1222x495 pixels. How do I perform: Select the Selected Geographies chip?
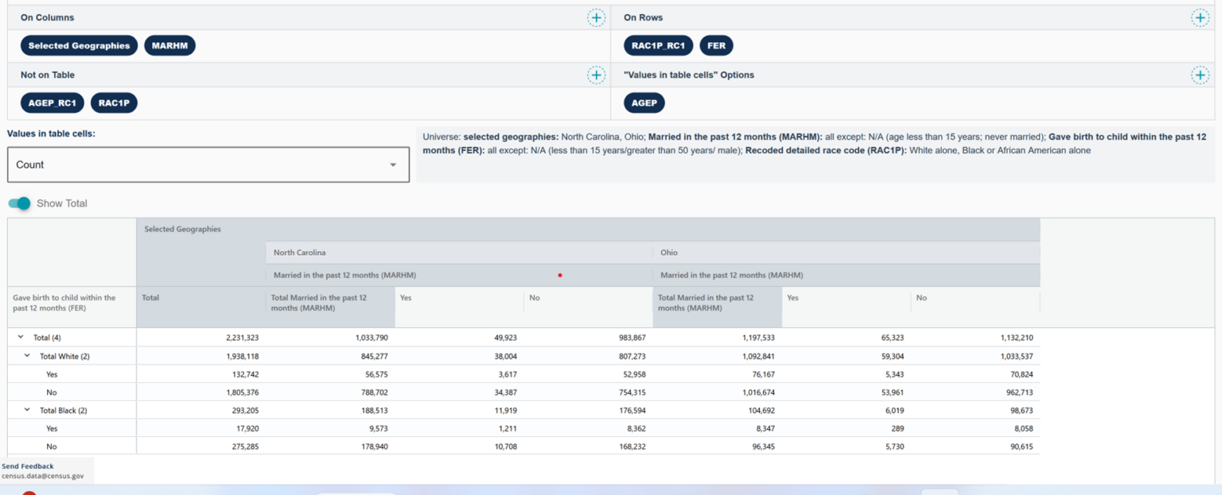coord(79,45)
